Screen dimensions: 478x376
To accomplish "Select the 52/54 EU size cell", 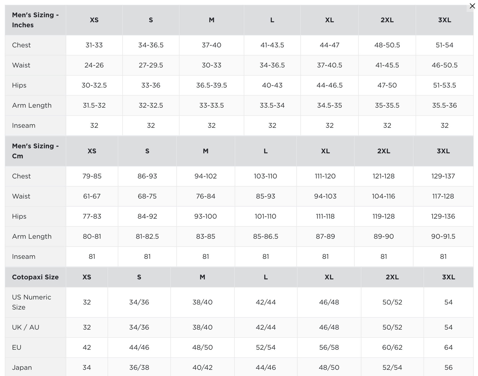I will (266, 347).
